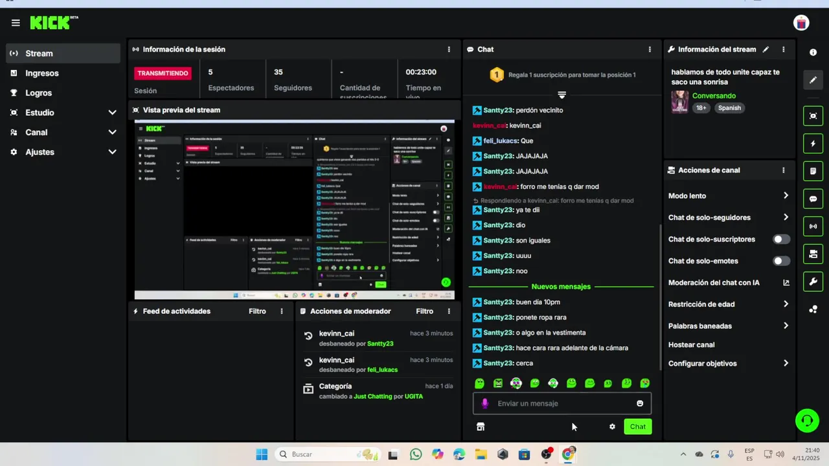This screenshot has width=829, height=466.
Task: Click the pencil edit icon in right sidebar
Action: tap(813, 80)
